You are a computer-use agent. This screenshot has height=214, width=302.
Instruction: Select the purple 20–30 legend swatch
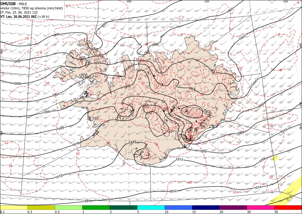[x=233, y=208]
